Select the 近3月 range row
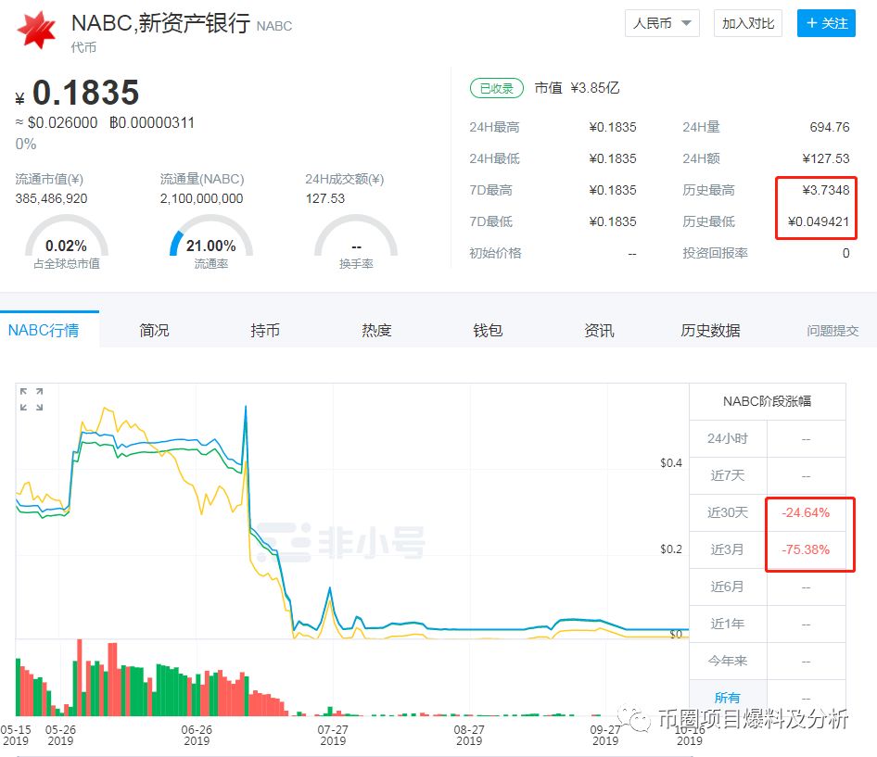The width and height of the screenshot is (877, 757). tap(768, 549)
